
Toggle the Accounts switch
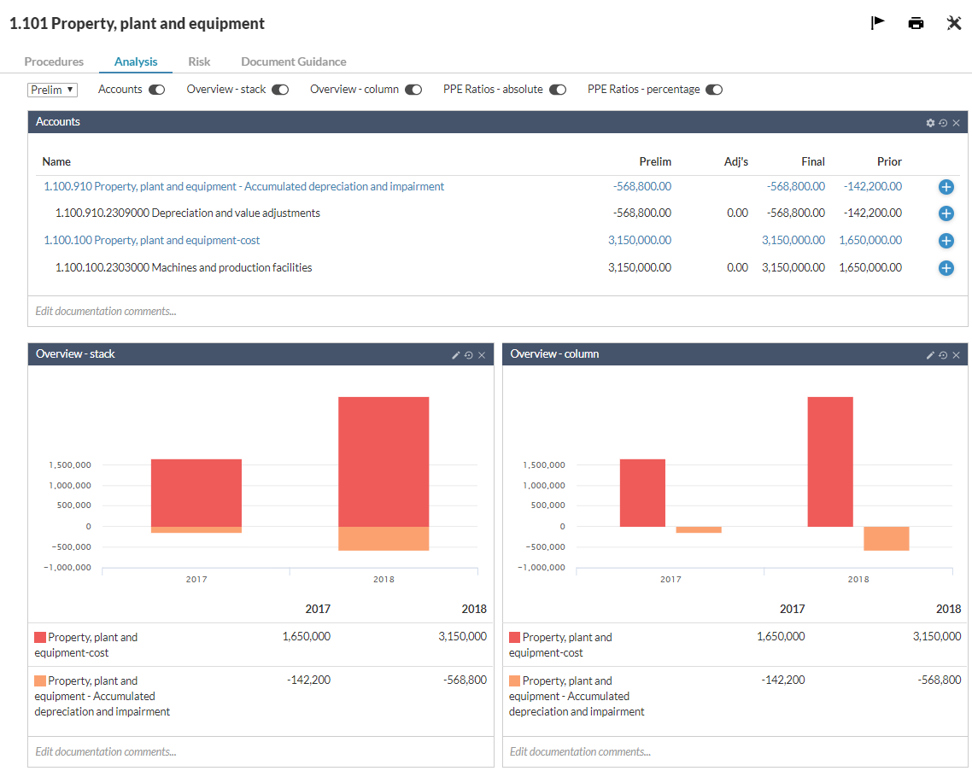tap(156, 90)
